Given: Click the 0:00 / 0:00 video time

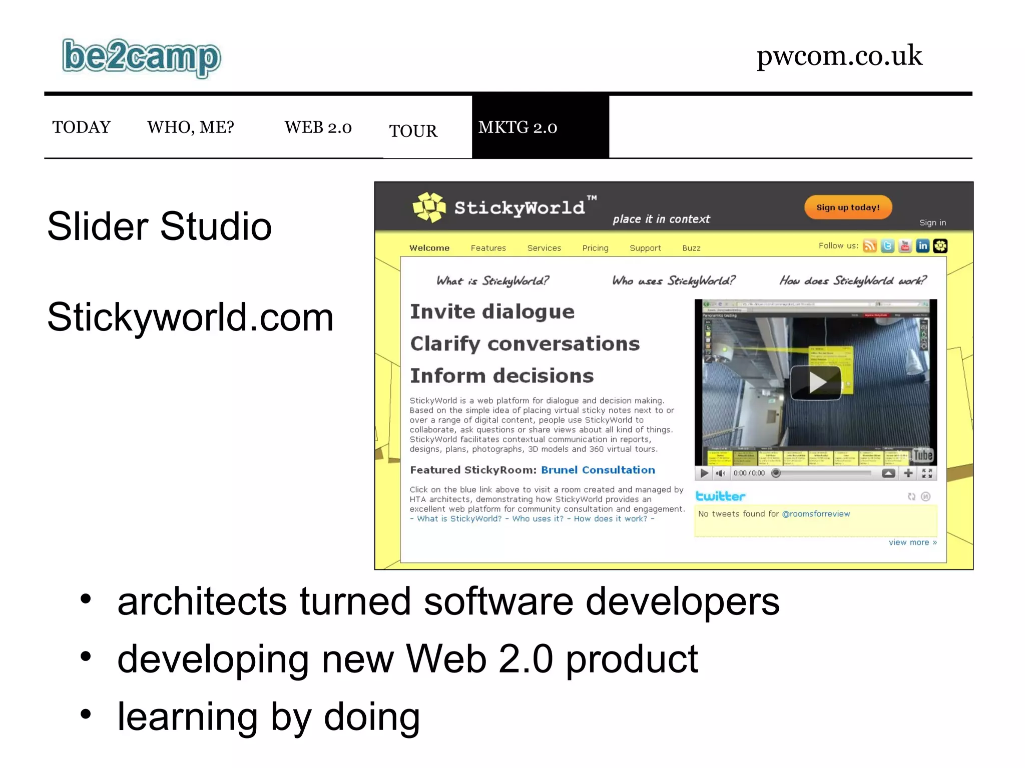Looking at the screenshot, I should coord(749,473).
